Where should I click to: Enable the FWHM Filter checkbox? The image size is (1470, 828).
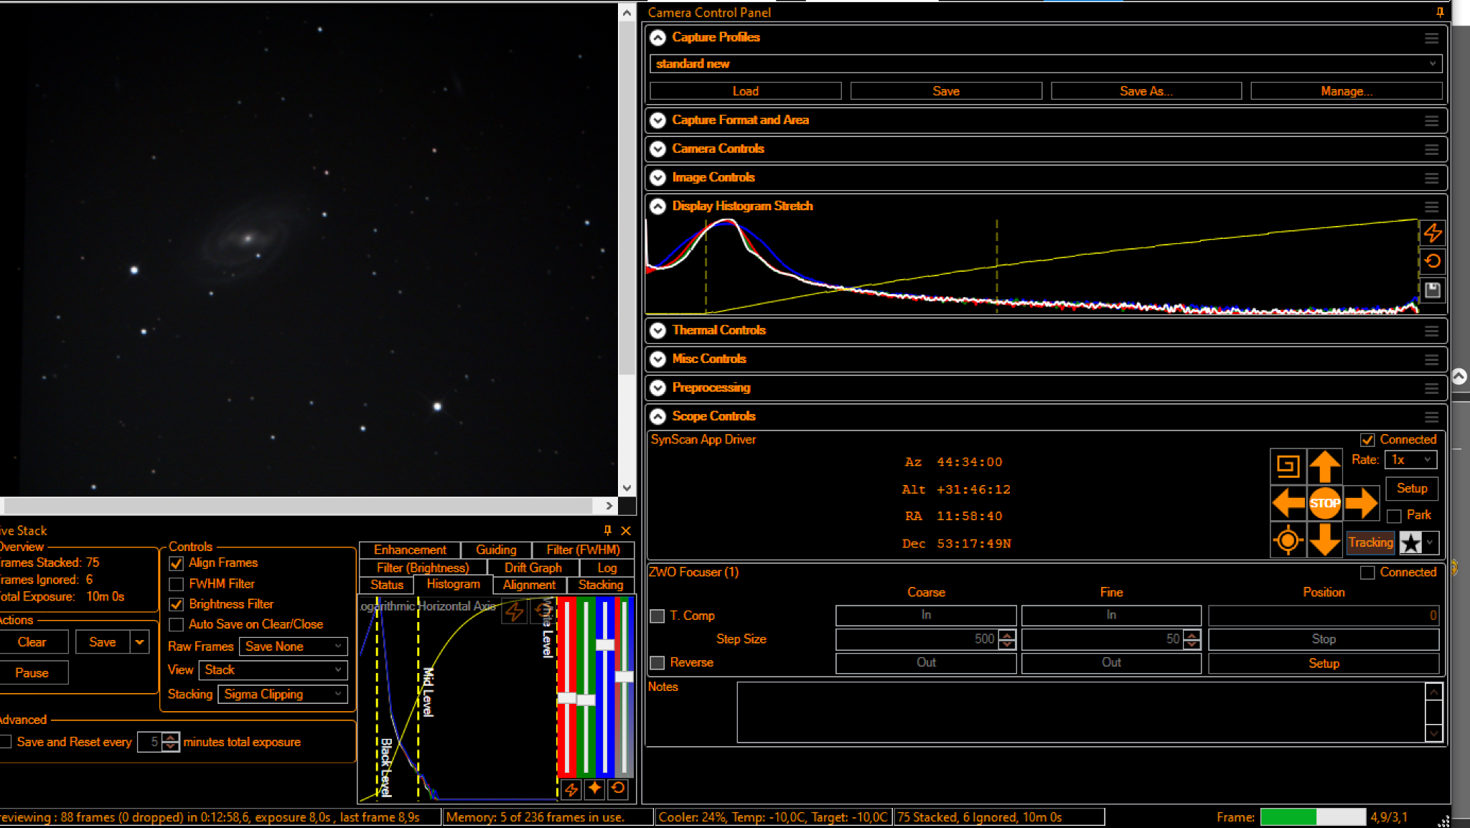coord(176,584)
